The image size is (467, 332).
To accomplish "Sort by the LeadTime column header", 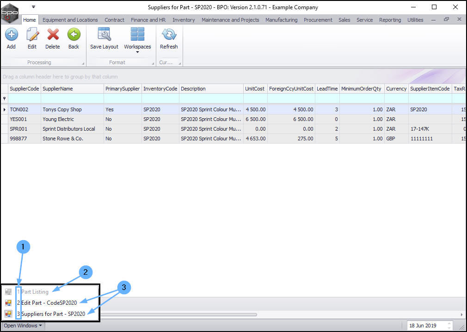I will point(327,89).
